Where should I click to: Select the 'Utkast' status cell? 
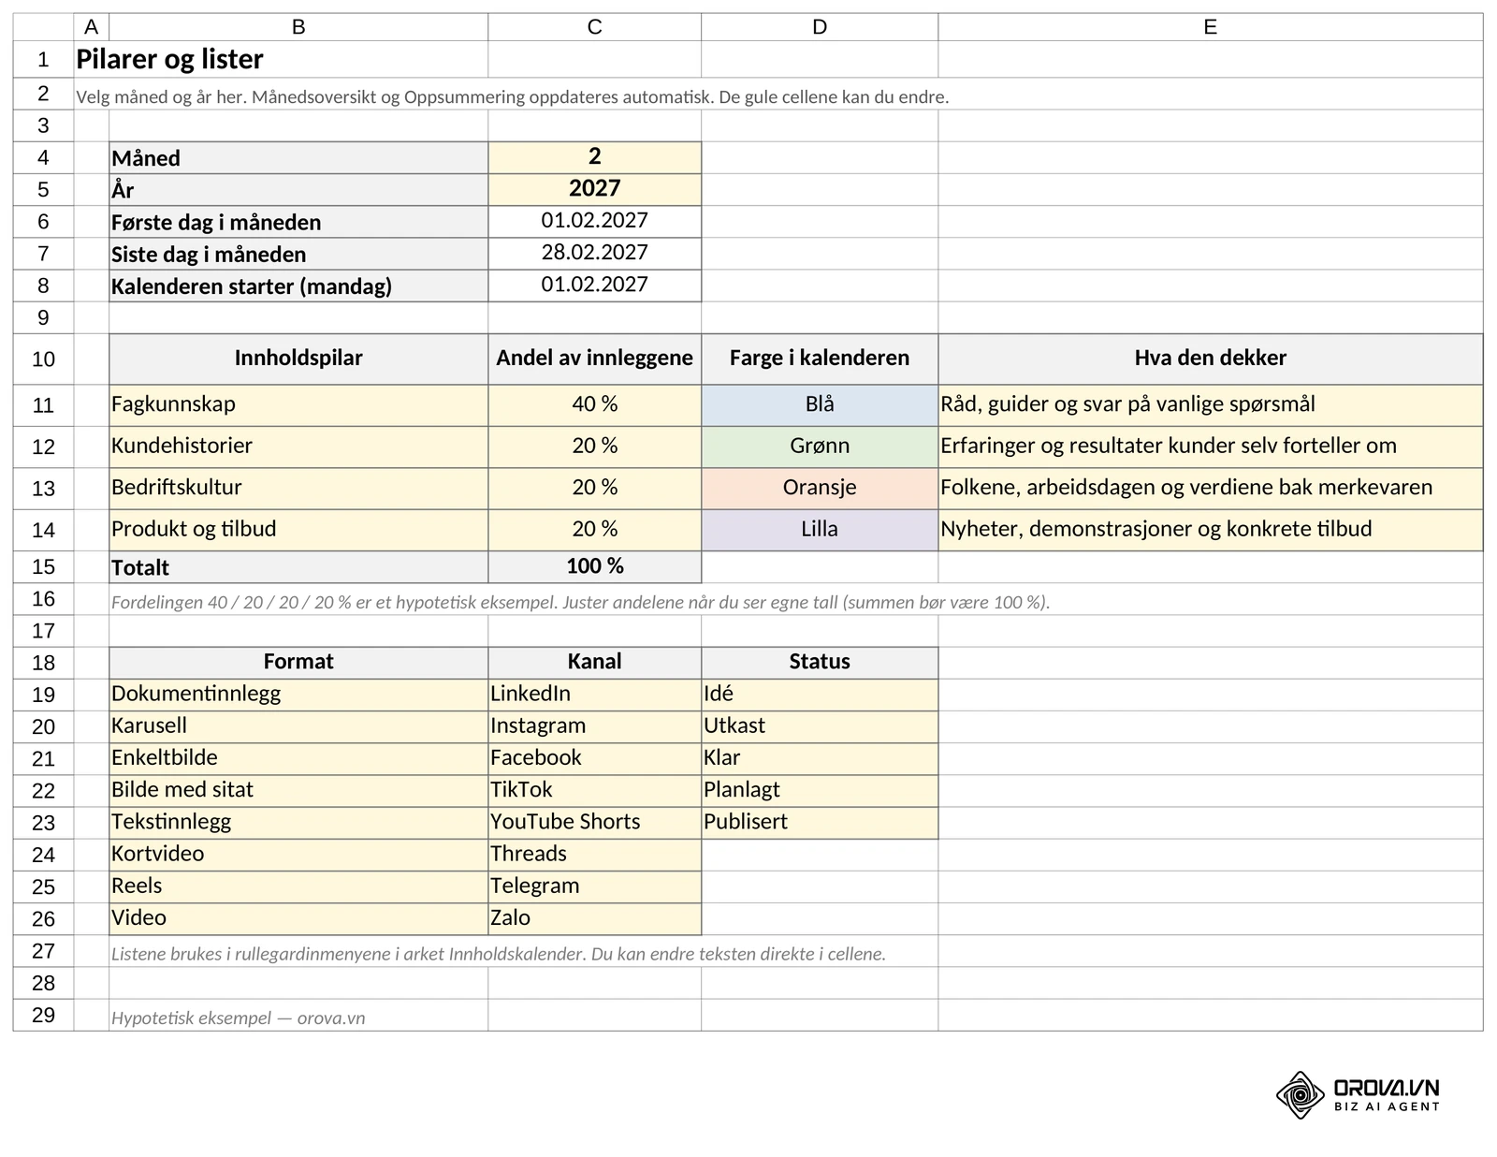(x=820, y=726)
